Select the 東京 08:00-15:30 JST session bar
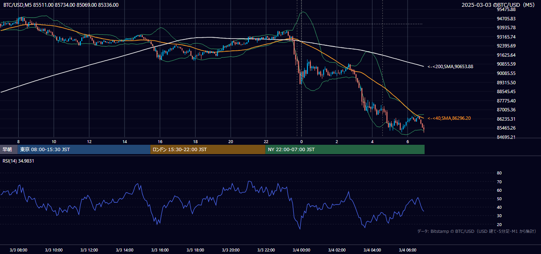The height and width of the screenshot is (254, 541). [x=84, y=149]
